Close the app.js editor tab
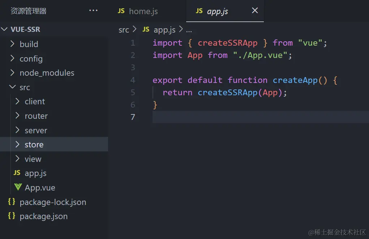Image resolution: width=369 pixels, height=239 pixels. pyautogui.click(x=255, y=11)
